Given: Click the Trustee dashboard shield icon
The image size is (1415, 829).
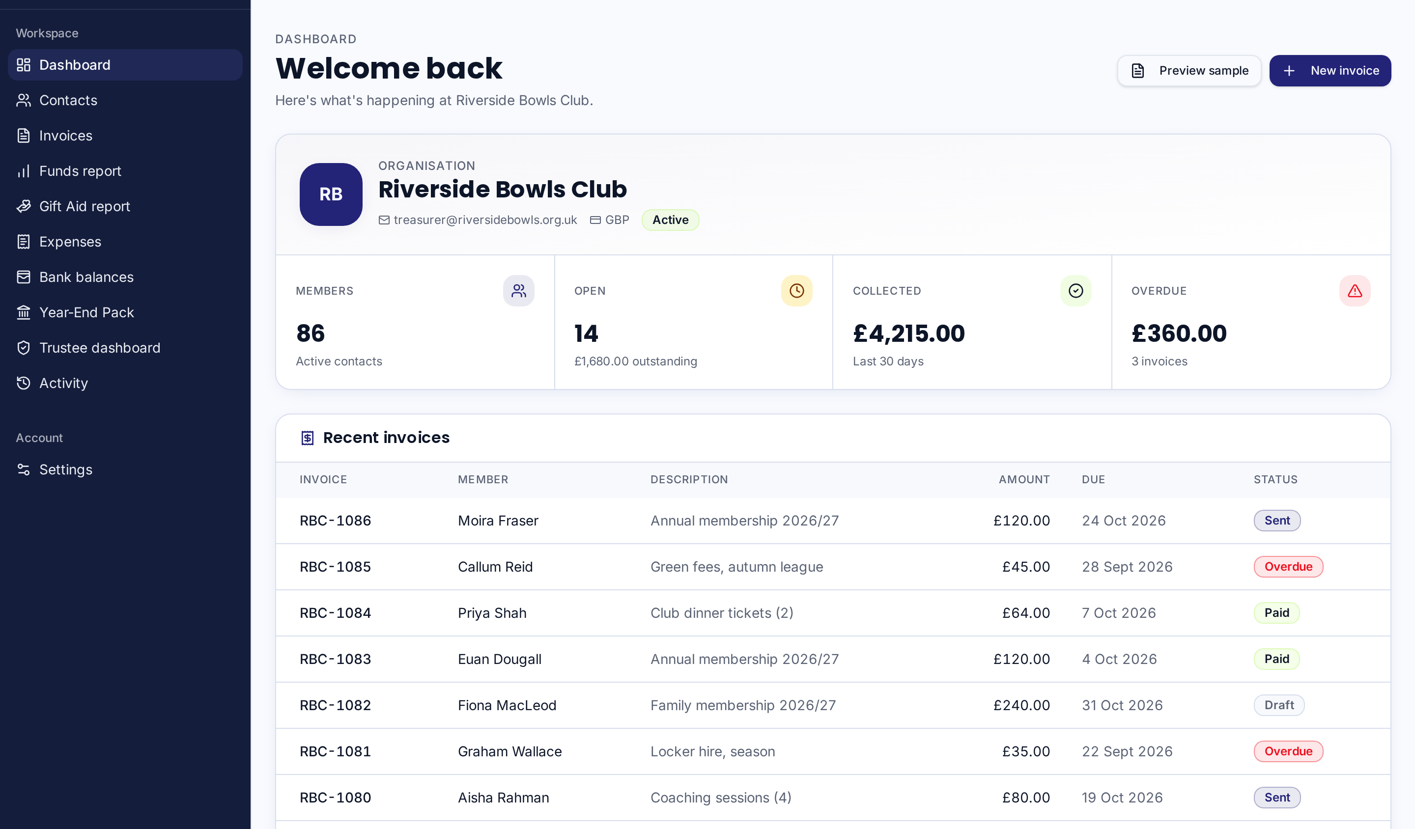Looking at the screenshot, I should pos(24,348).
